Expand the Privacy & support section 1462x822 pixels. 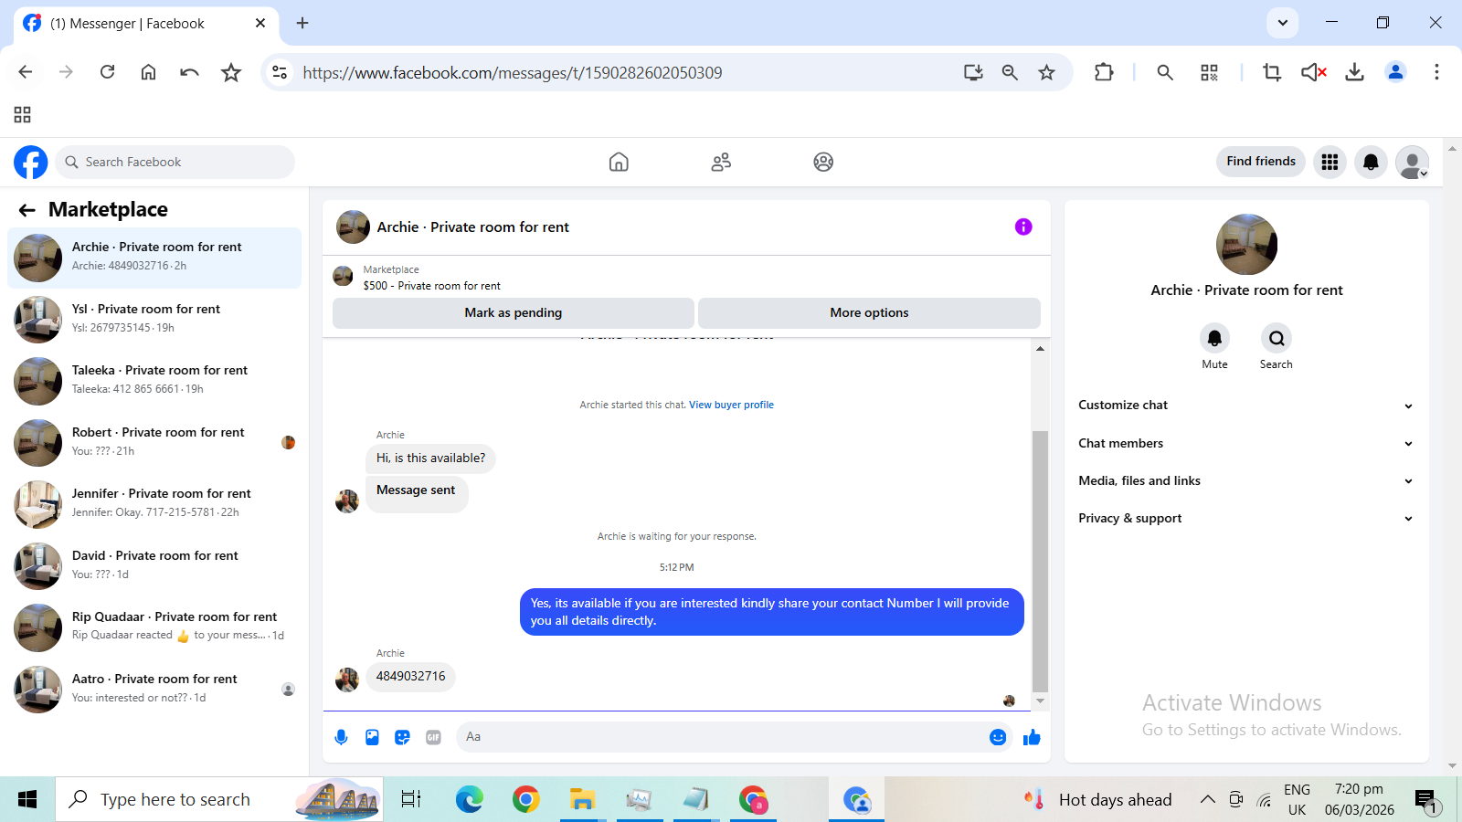pyautogui.click(x=1246, y=518)
